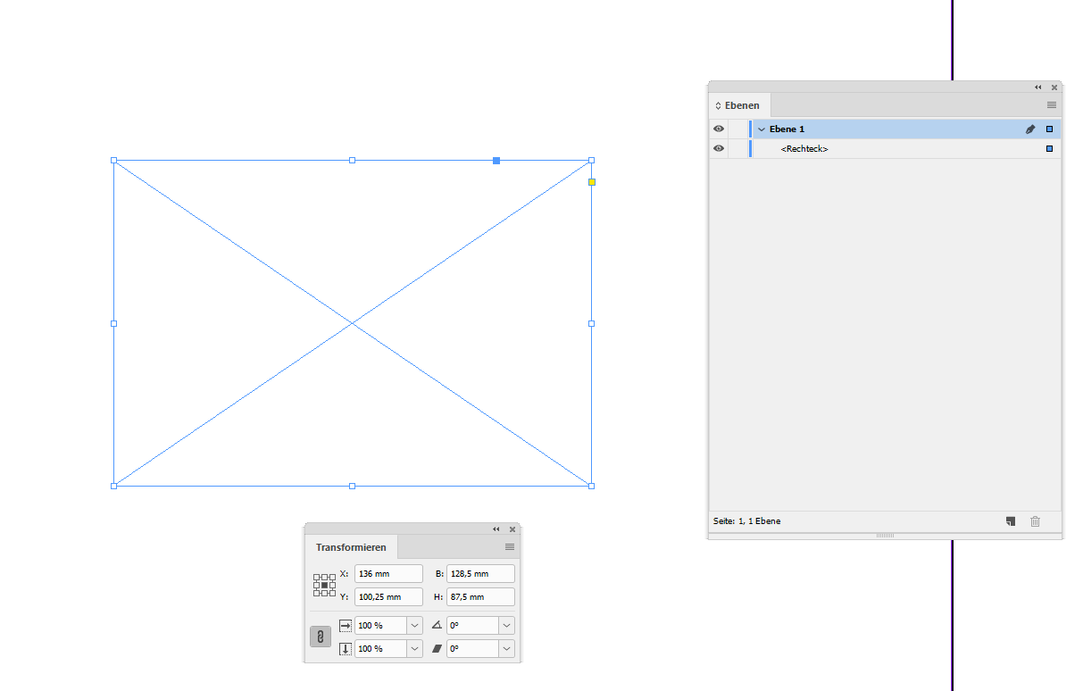Select the center reference point in locator
The height and width of the screenshot is (691, 1083).
click(324, 585)
